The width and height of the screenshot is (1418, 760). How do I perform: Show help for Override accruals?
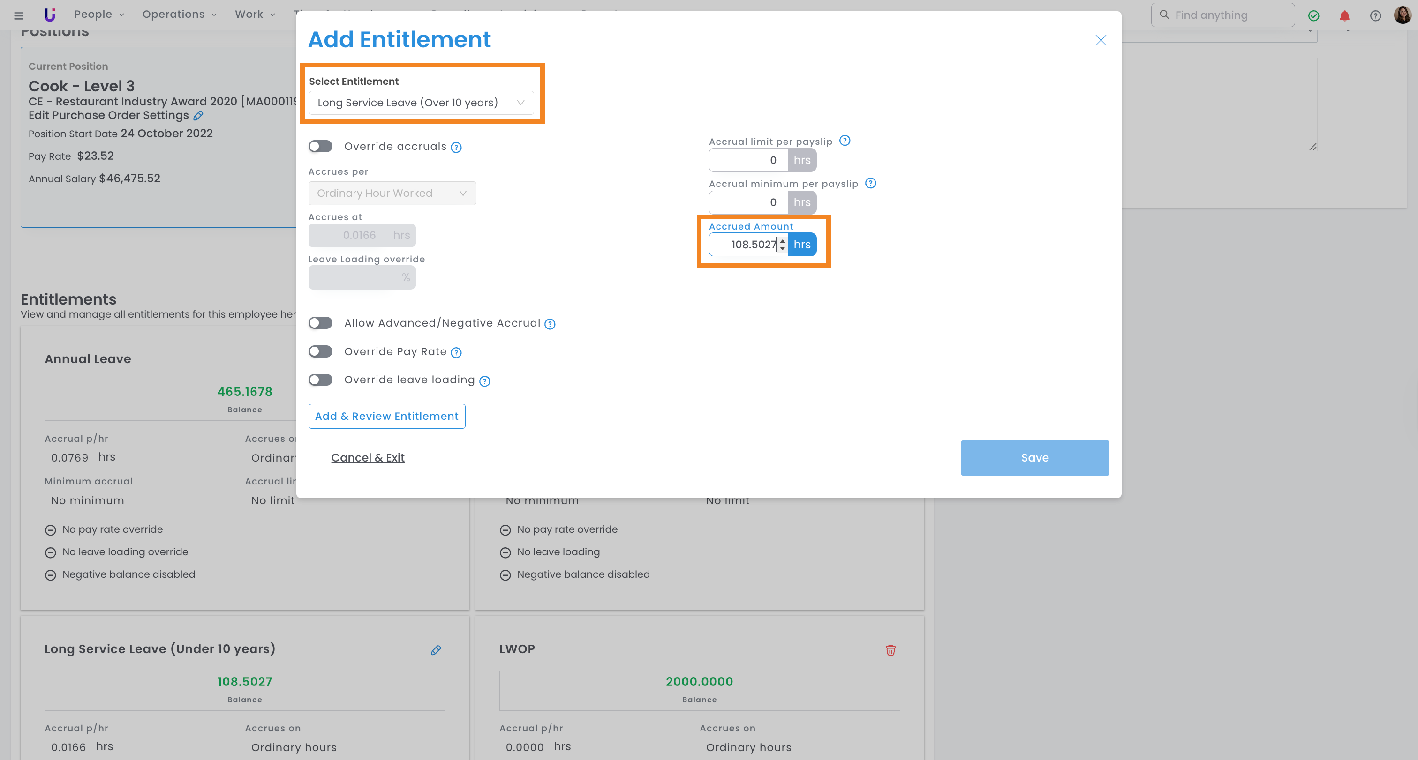coord(456,148)
